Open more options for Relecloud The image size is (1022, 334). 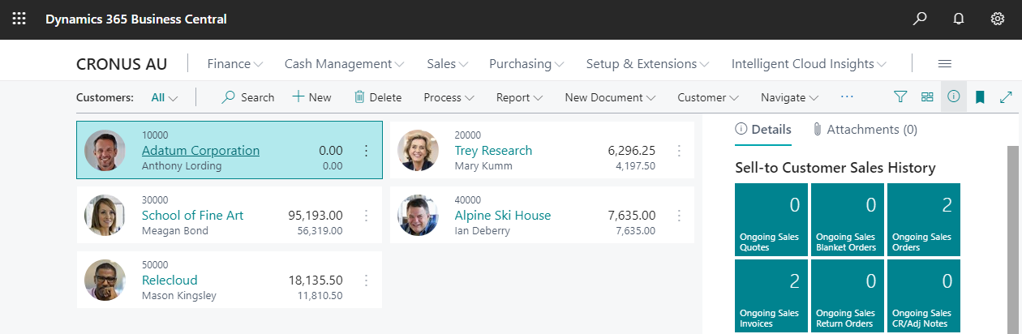(x=366, y=280)
